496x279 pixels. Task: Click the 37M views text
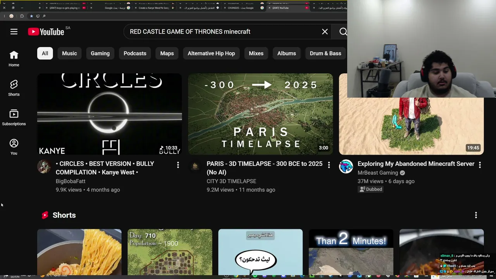coord(370,181)
